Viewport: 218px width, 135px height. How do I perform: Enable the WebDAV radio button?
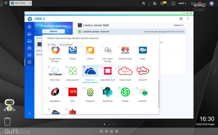click(137, 88)
